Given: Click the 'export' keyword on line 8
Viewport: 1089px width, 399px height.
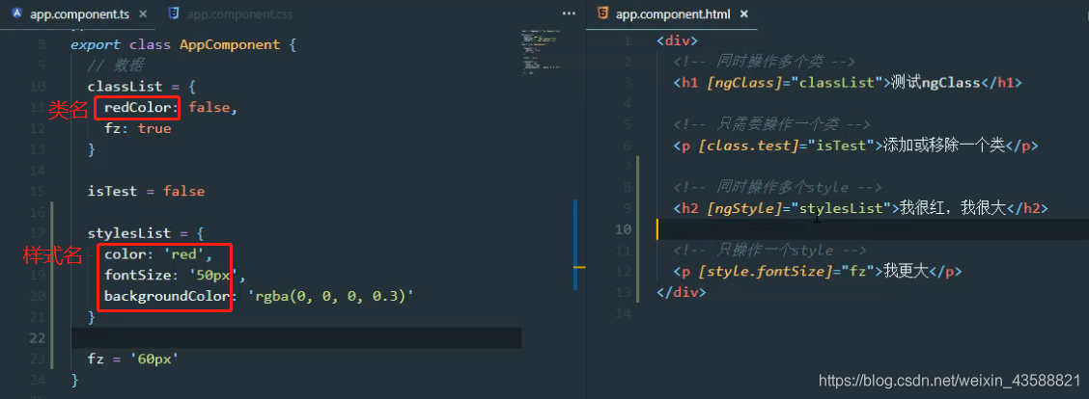Looking at the screenshot, I should pyautogui.click(x=97, y=44).
